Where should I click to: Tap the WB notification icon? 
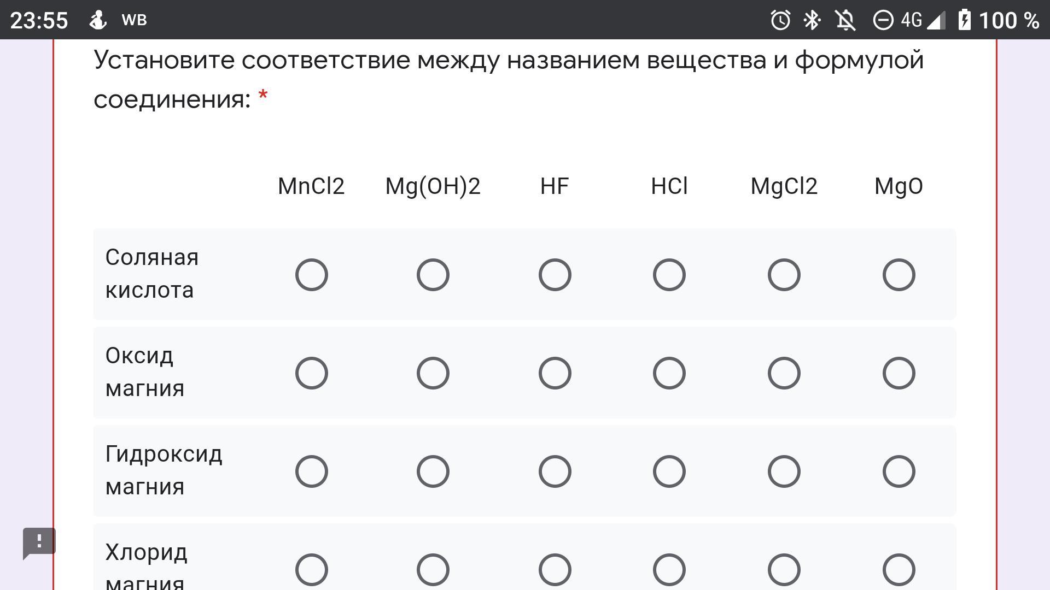click(134, 20)
